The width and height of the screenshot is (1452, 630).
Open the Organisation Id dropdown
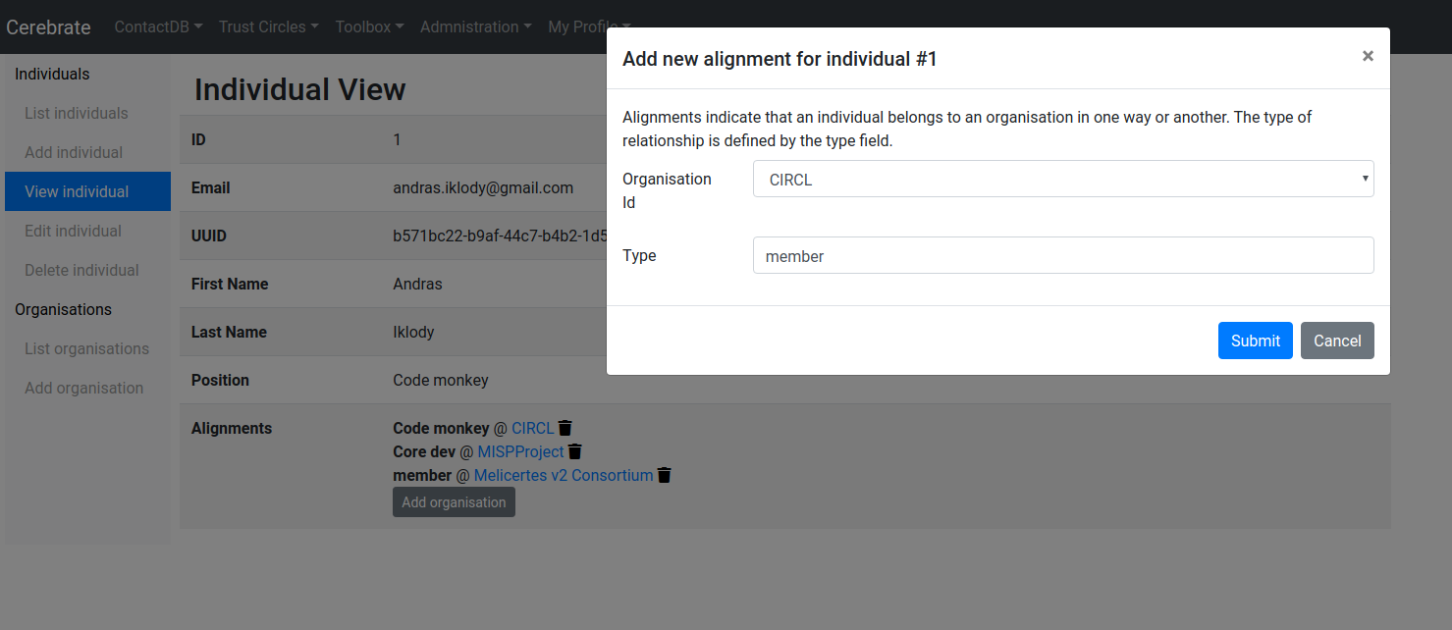[x=1062, y=180]
